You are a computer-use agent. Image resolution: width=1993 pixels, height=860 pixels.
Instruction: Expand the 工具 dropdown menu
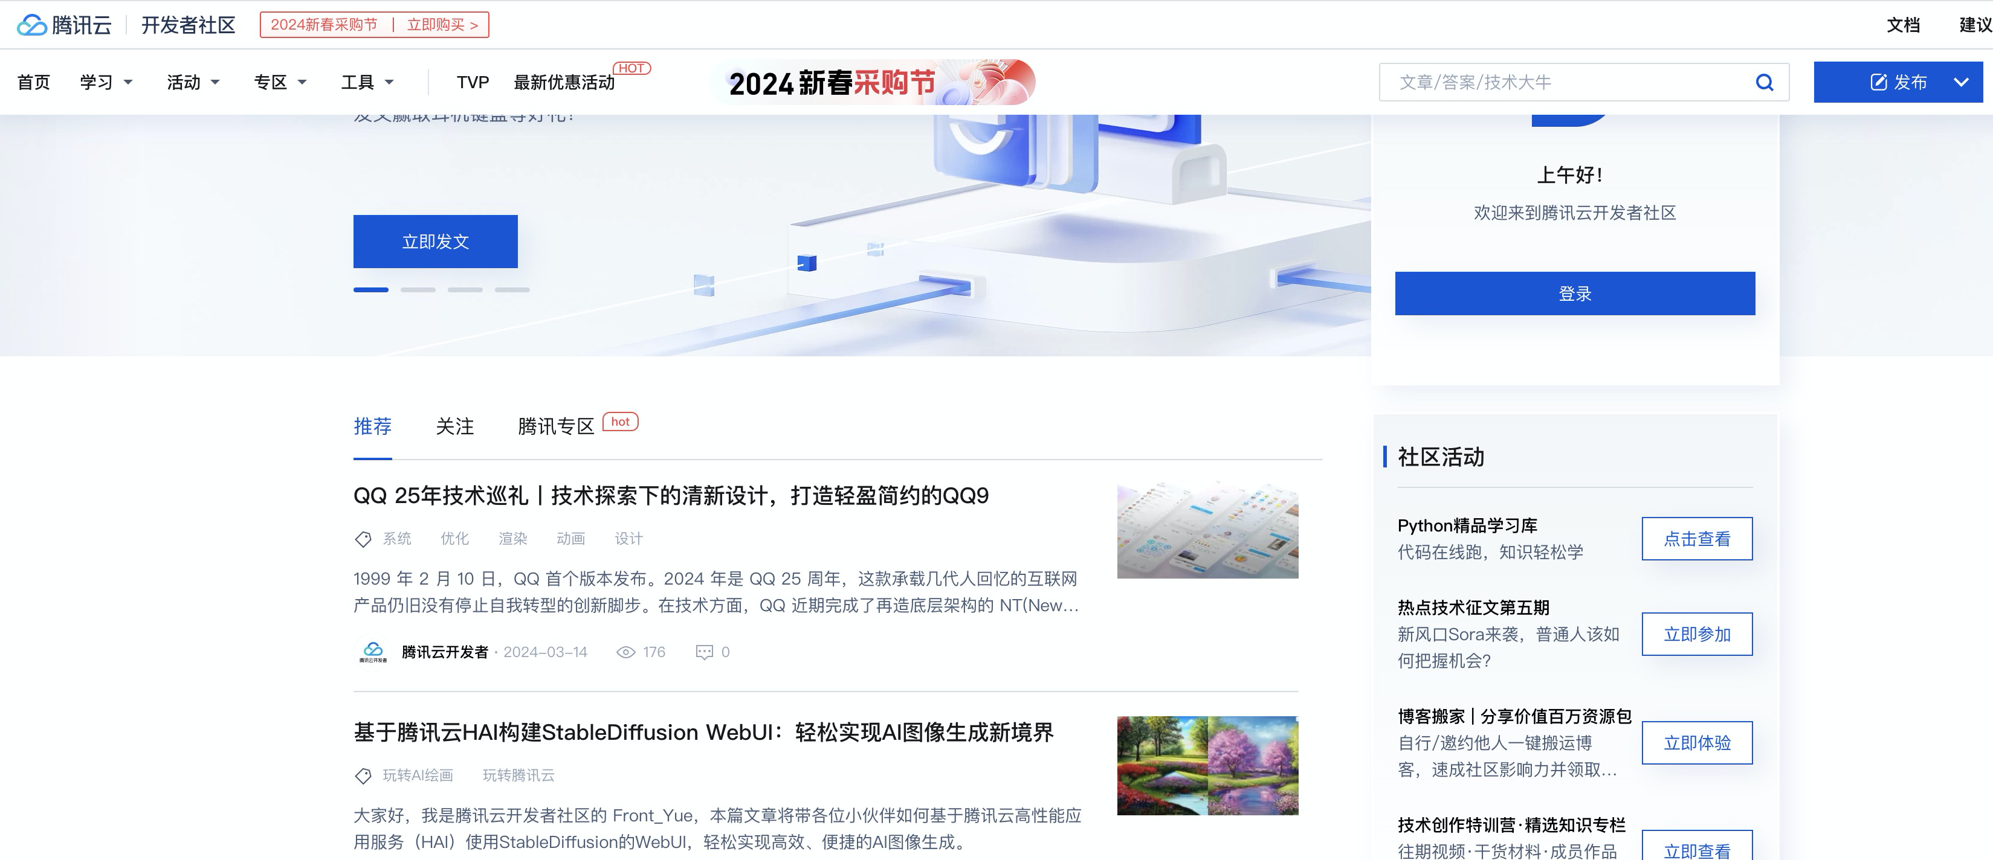pos(369,81)
